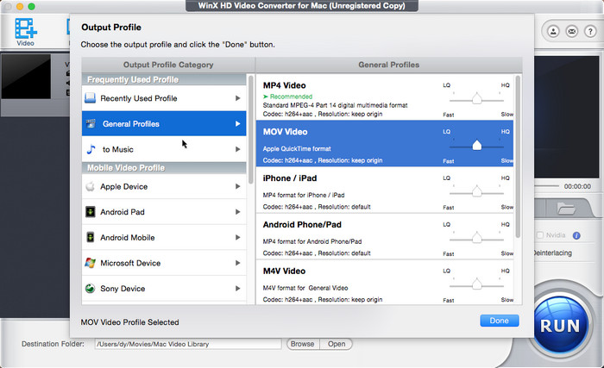604x368 pixels.
Task: Click the General Profiles category icon
Action: (91, 123)
